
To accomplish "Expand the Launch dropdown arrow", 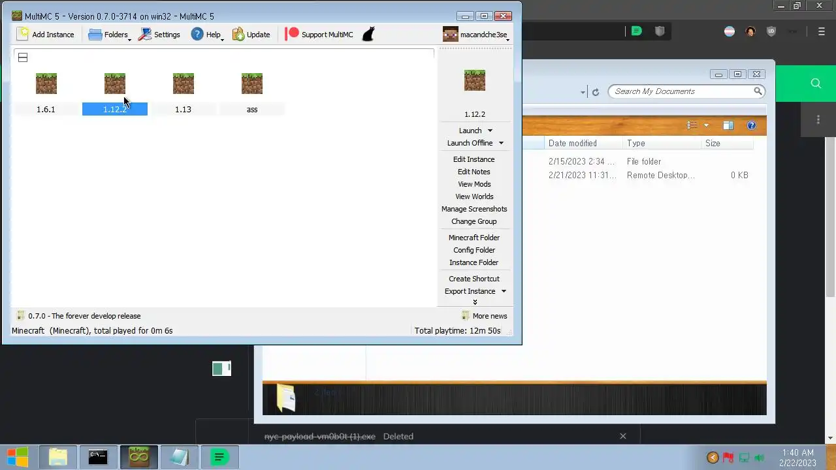I will point(490,131).
